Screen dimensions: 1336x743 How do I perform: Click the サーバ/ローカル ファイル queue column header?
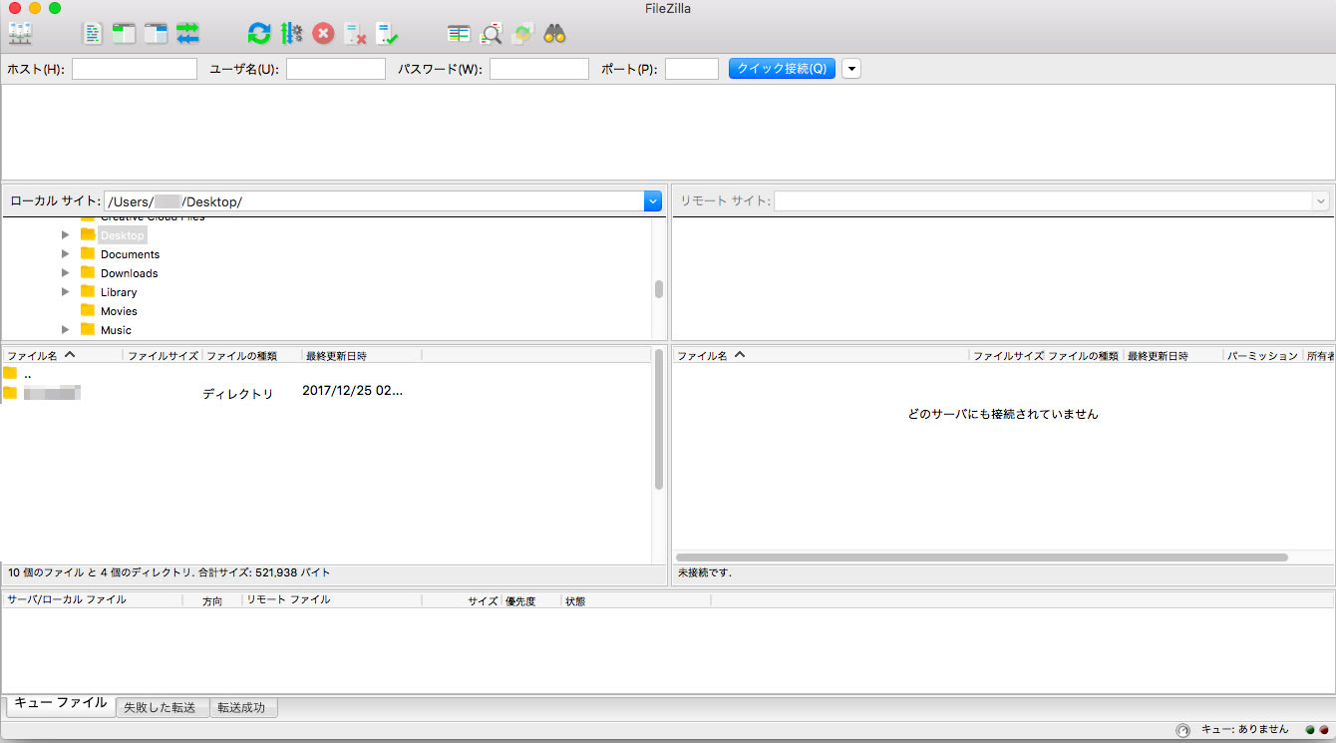pyautogui.click(x=93, y=600)
